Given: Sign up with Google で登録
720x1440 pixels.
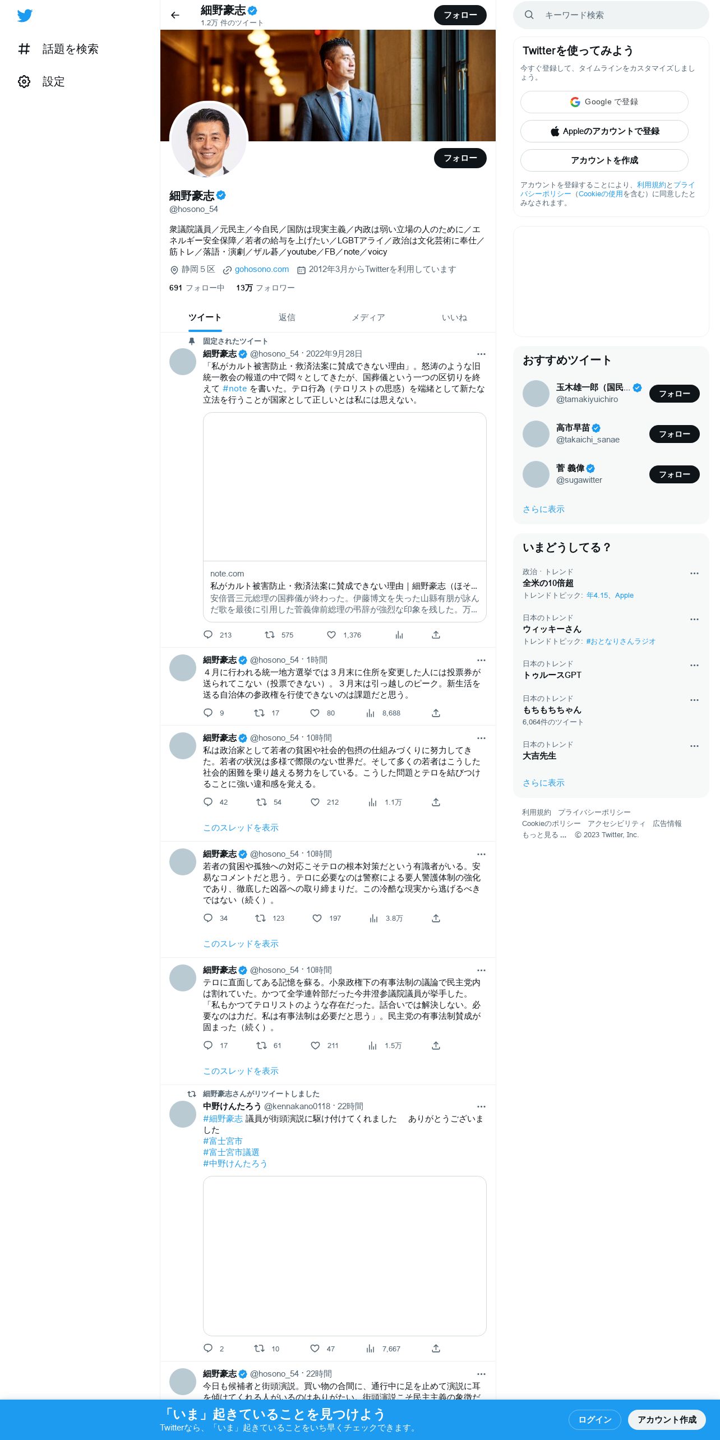Looking at the screenshot, I should point(604,102).
